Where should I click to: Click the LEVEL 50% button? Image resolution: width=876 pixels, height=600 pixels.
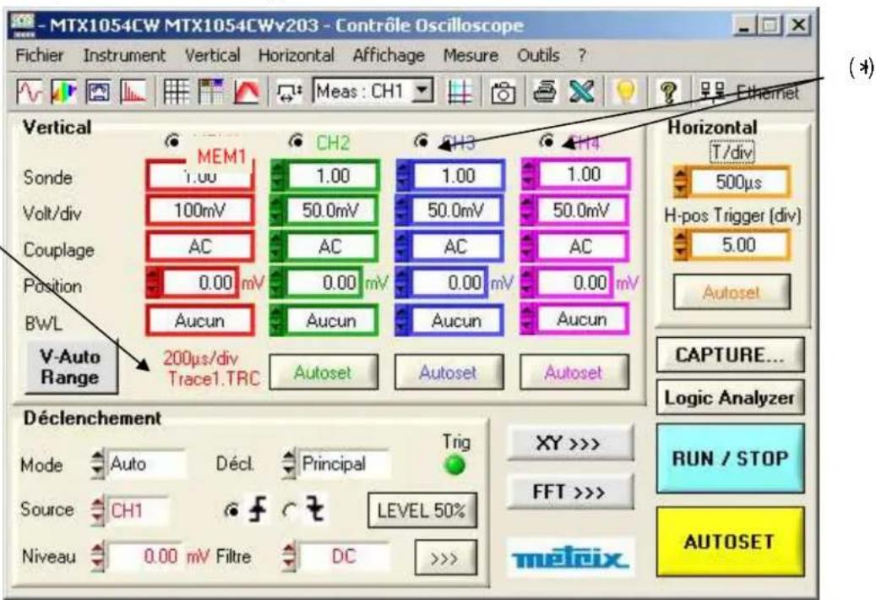tap(422, 510)
